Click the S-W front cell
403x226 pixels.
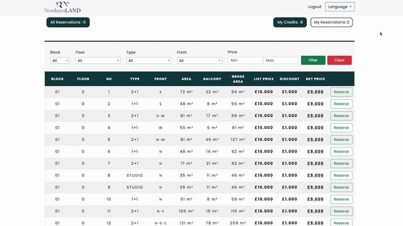(161, 116)
